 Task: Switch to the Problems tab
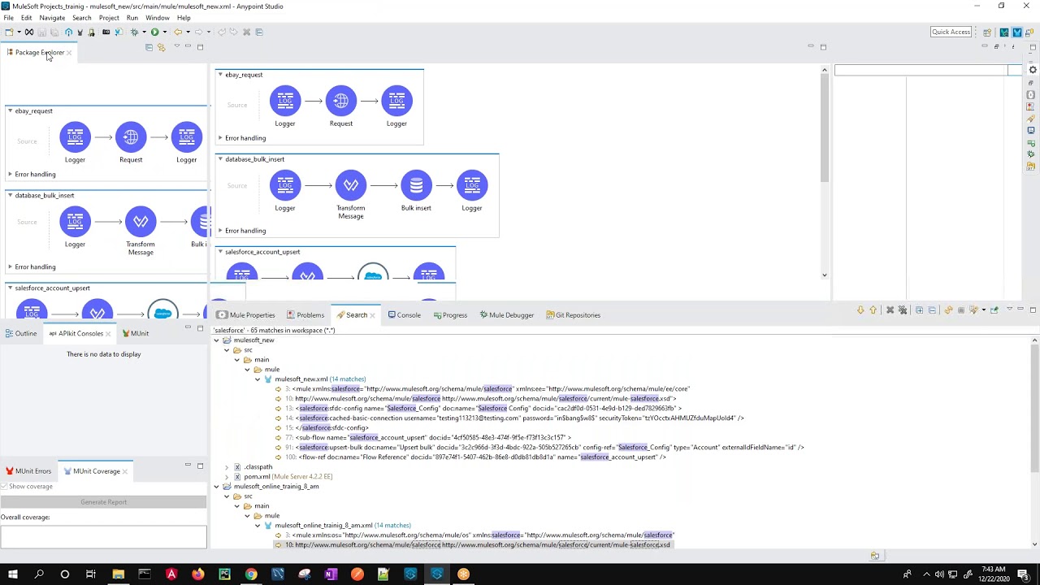[305, 315]
